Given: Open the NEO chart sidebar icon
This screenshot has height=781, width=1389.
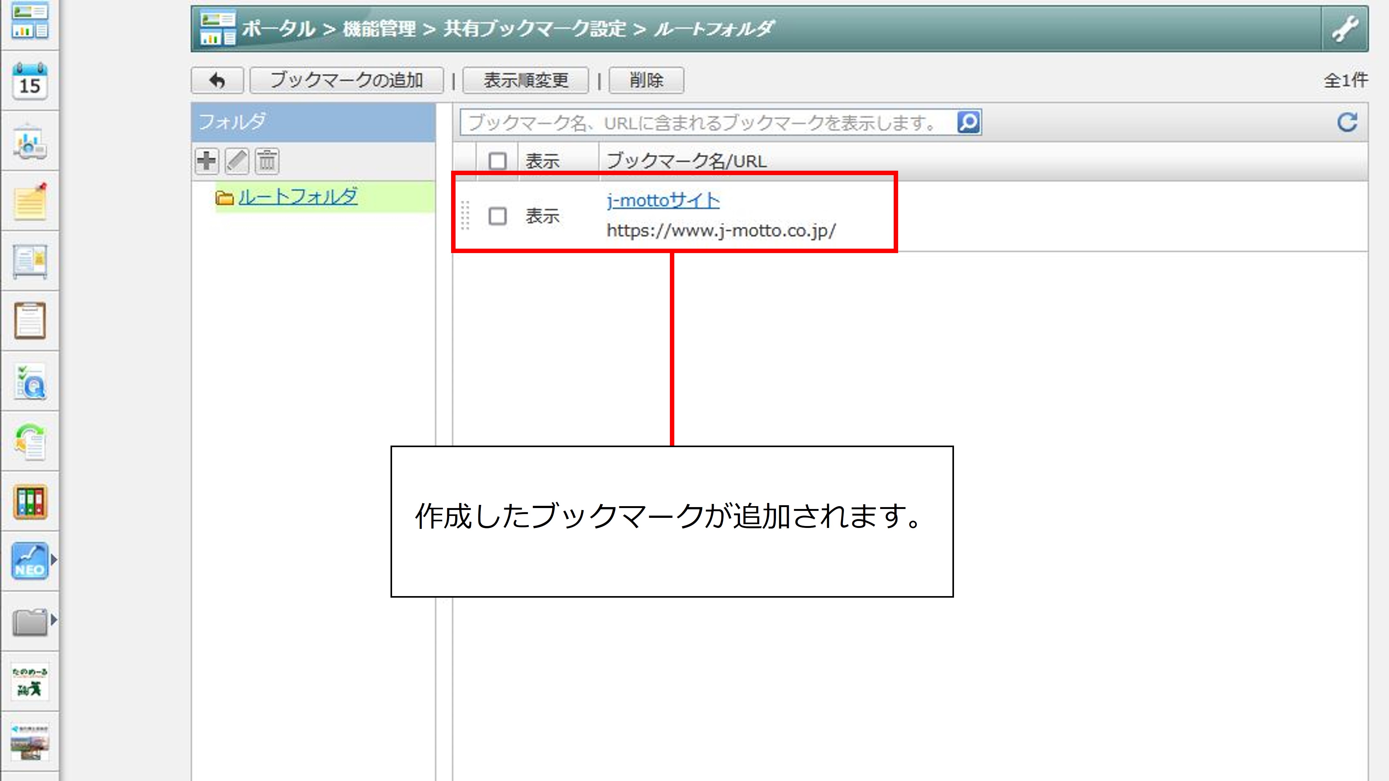Looking at the screenshot, I should point(30,560).
